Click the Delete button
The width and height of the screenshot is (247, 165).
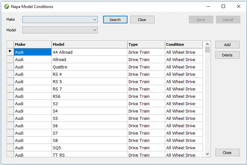point(227,55)
